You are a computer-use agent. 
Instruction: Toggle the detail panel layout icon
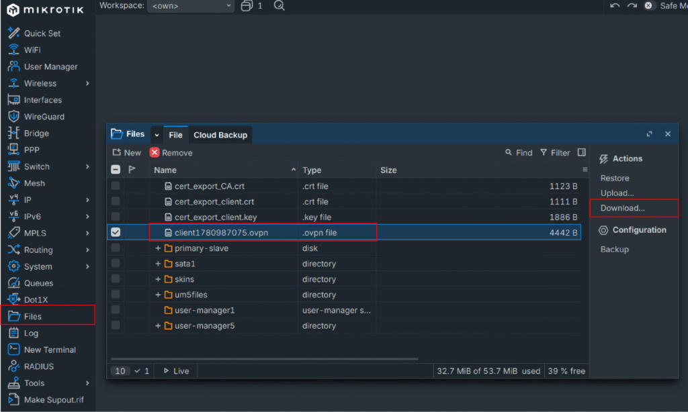[581, 152]
